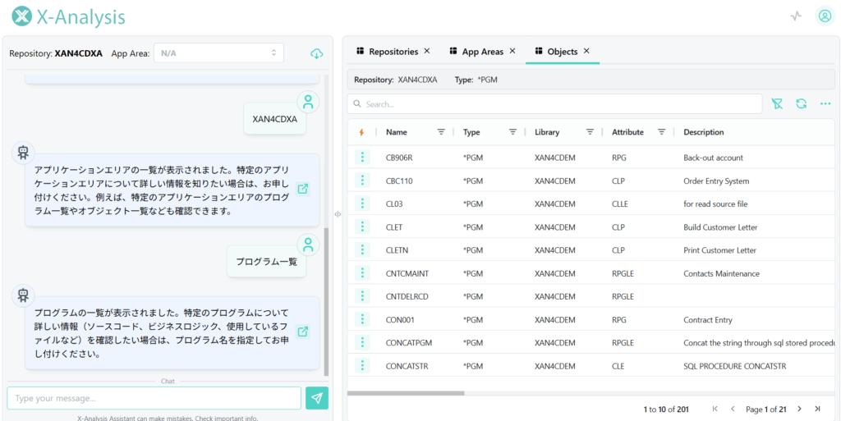Open the Name column filter
This screenshot has width=841, height=421.
[441, 132]
